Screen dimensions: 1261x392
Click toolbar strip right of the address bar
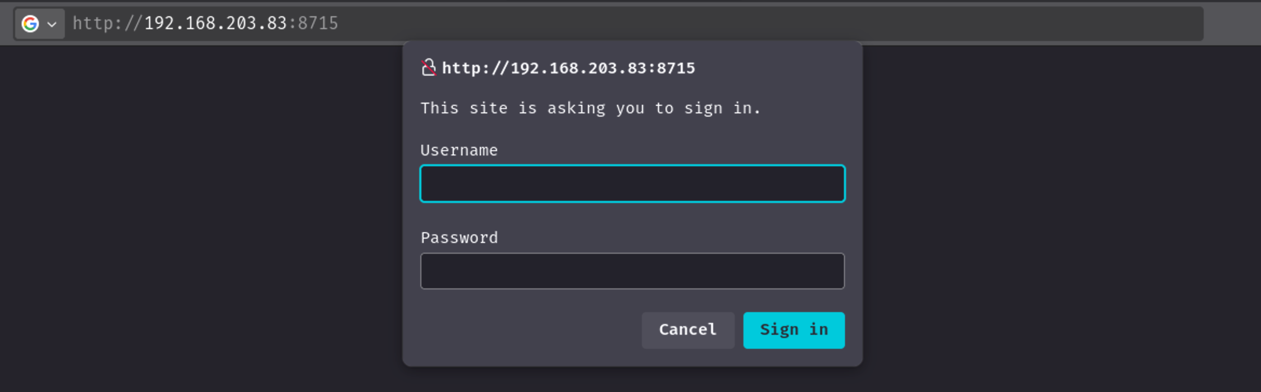[x=1233, y=24]
